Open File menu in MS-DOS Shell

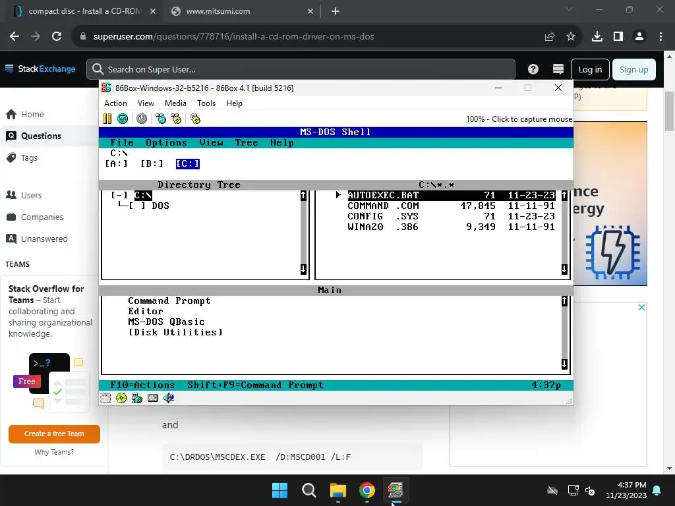[x=122, y=142]
